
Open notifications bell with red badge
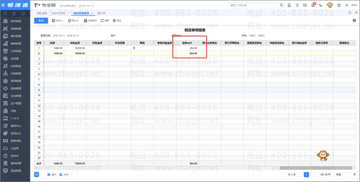click(313, 5)
